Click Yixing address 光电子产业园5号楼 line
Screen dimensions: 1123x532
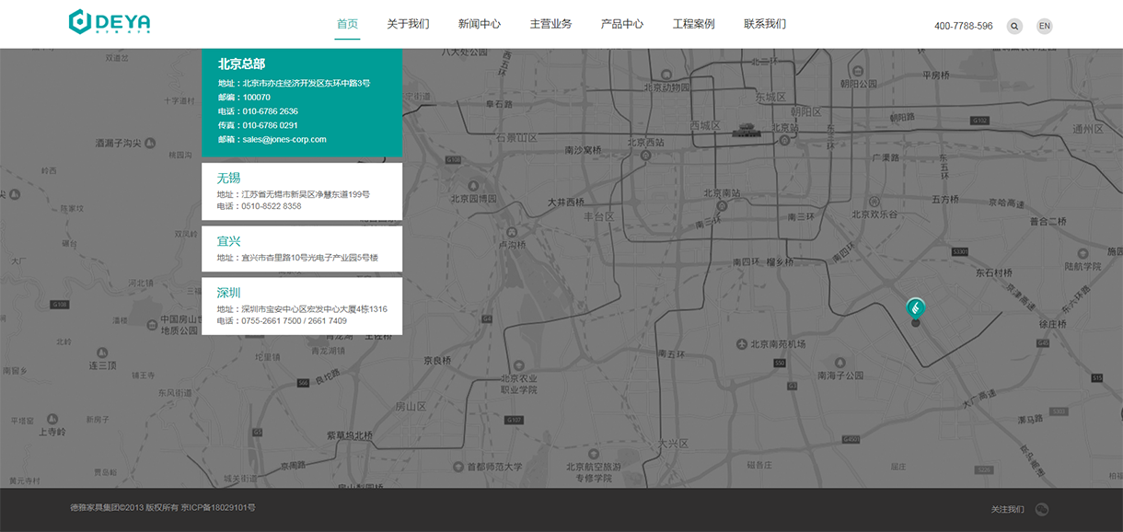[x=297, y=258]
